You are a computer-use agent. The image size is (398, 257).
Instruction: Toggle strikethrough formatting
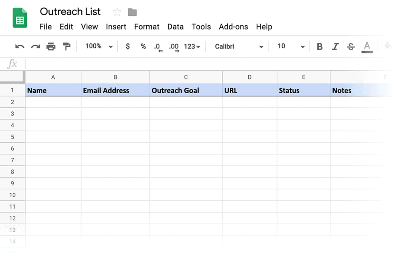(351, 46)
